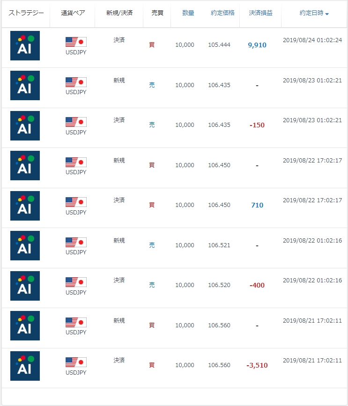
Task: Click the 新規/決済 column header
Action: (119, 13)
